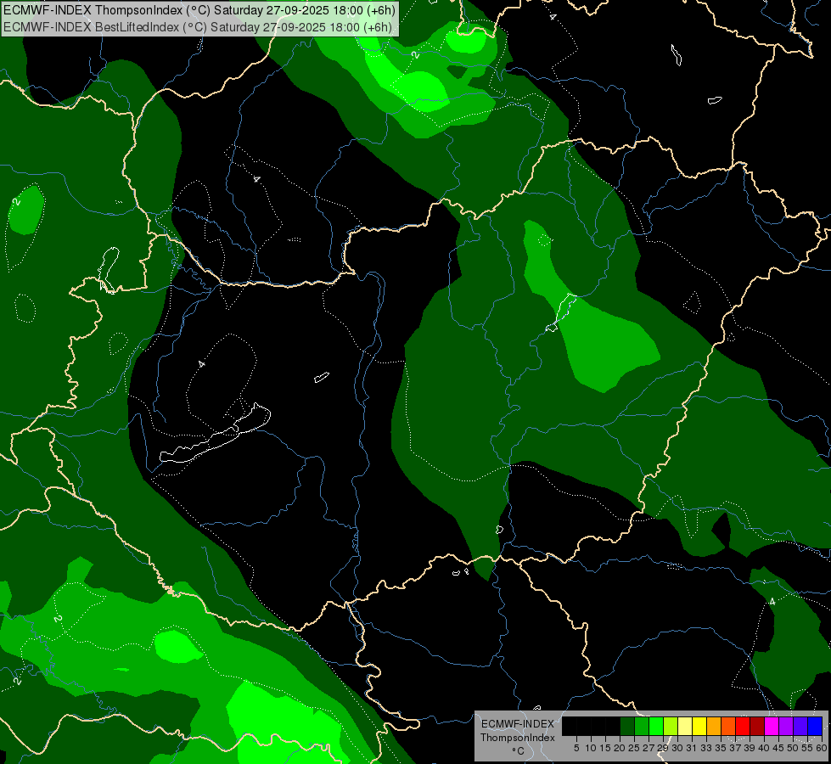Click the bright red 37-39 legend swatch
831x764 pixels.
[x=743, y=726]
